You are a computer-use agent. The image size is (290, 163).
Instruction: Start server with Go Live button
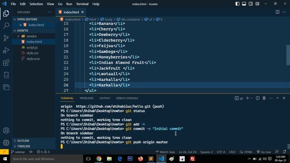tap(264, 152)
